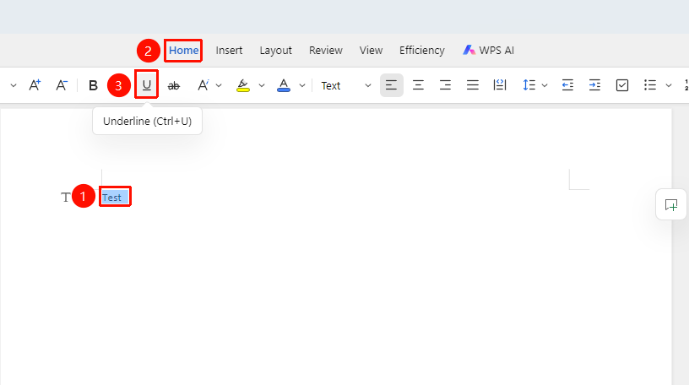Decrease paragraph indent
Viewport: 689px width, 385px height.
tap(567, 85)
